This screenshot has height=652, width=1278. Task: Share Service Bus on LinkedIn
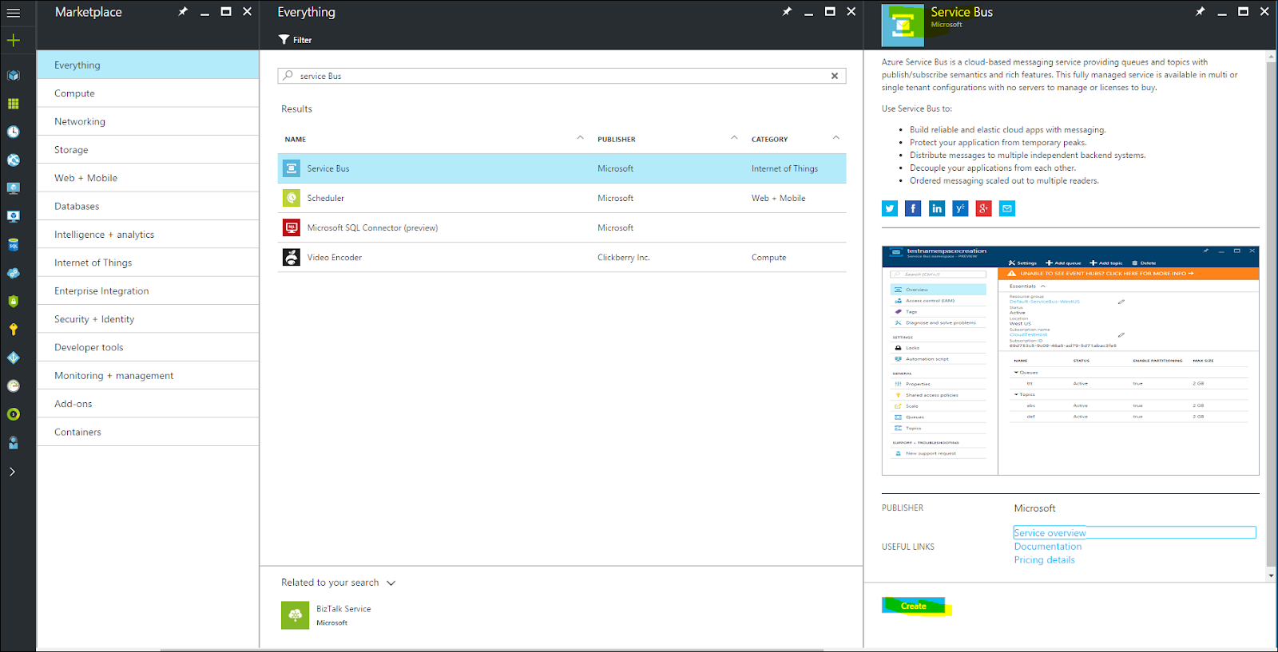pos(937,209)
